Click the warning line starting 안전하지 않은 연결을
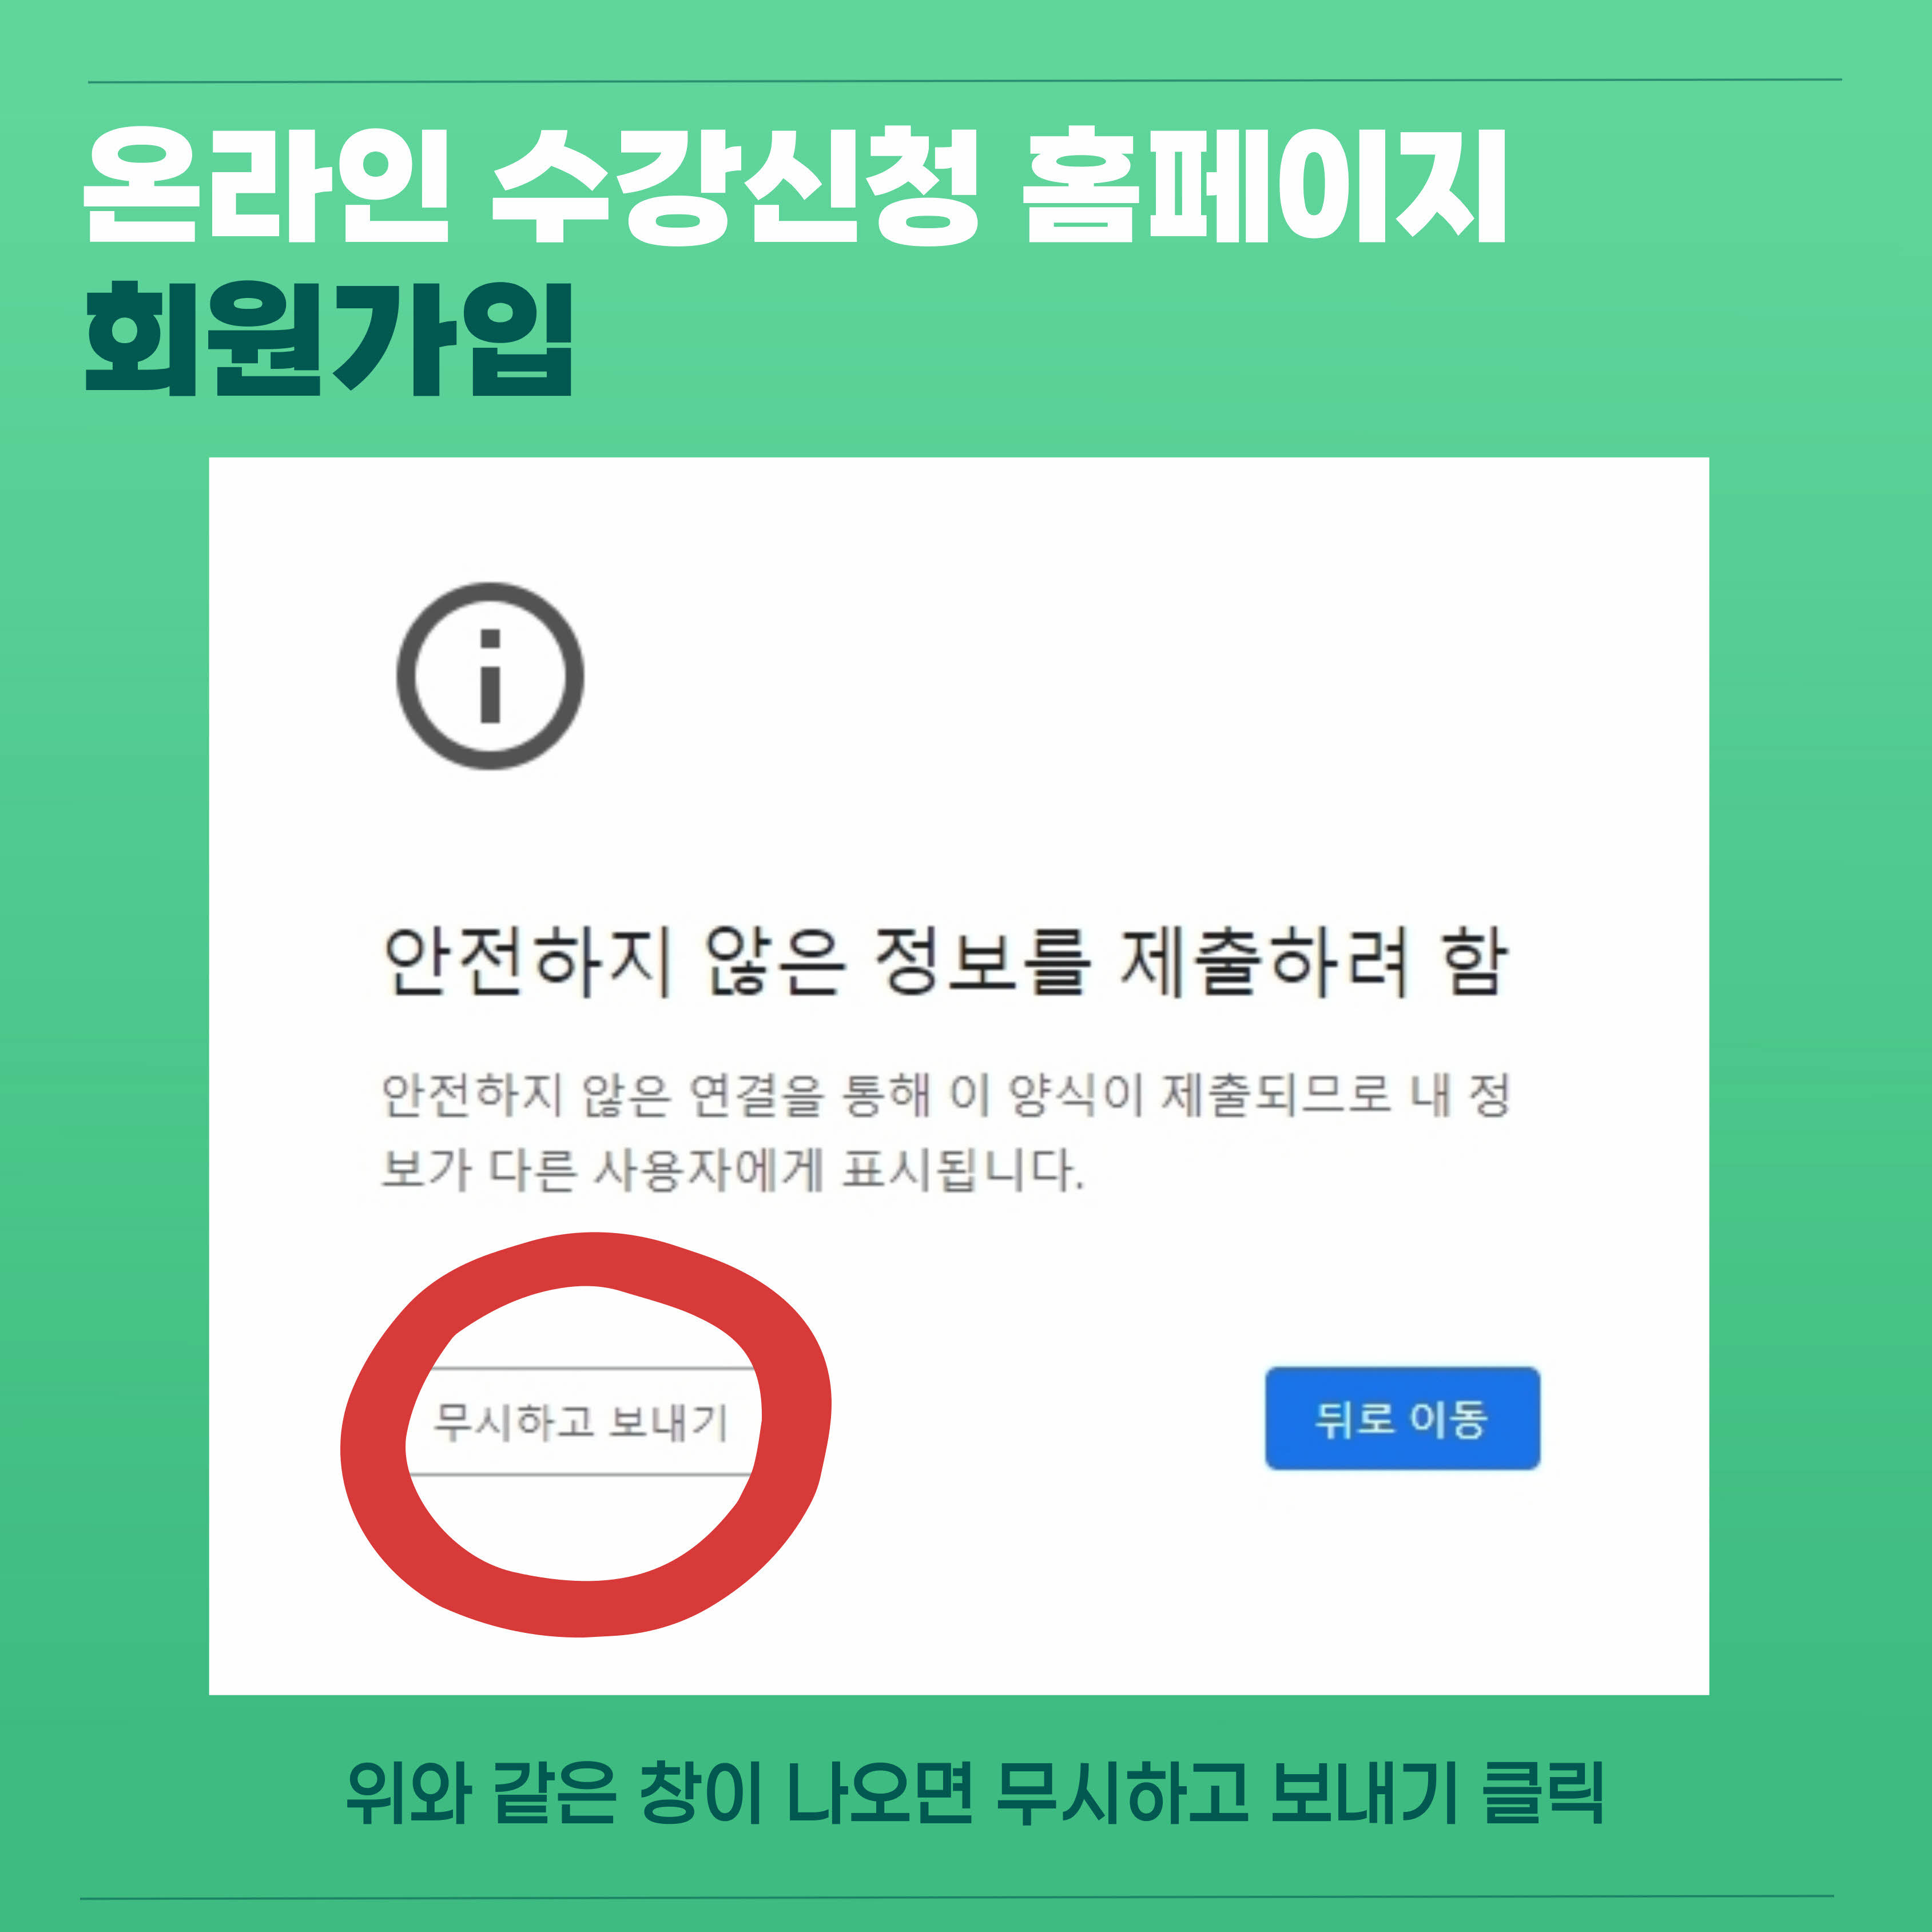 [x=945, y=1094]
